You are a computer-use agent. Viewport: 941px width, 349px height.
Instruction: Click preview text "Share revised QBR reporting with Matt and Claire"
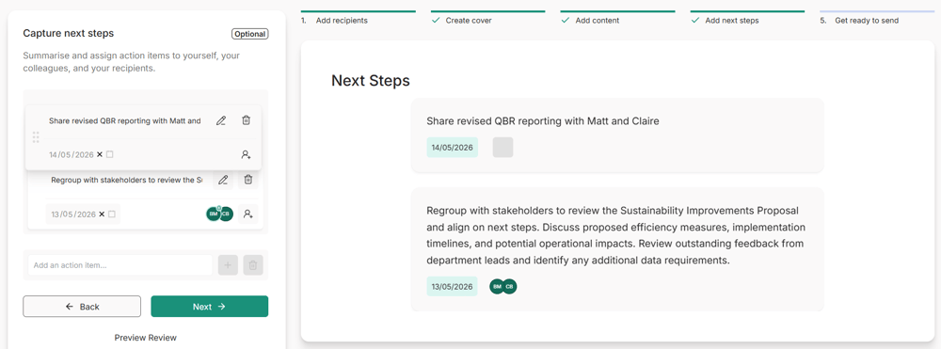point(543,121)
